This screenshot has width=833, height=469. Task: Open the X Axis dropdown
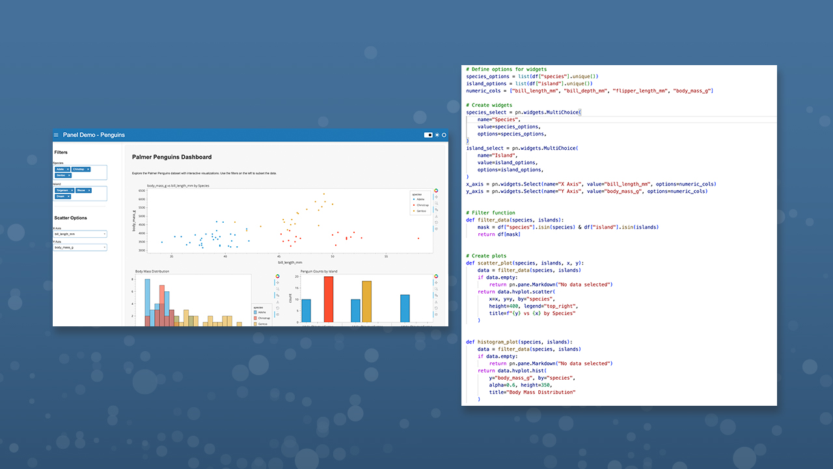[79, 233]
